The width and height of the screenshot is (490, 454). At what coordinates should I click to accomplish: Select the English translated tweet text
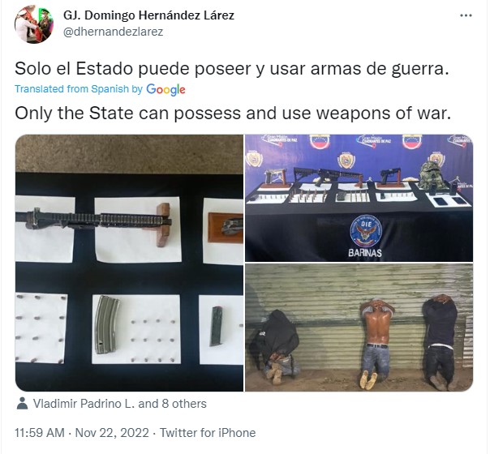[233, 113]
